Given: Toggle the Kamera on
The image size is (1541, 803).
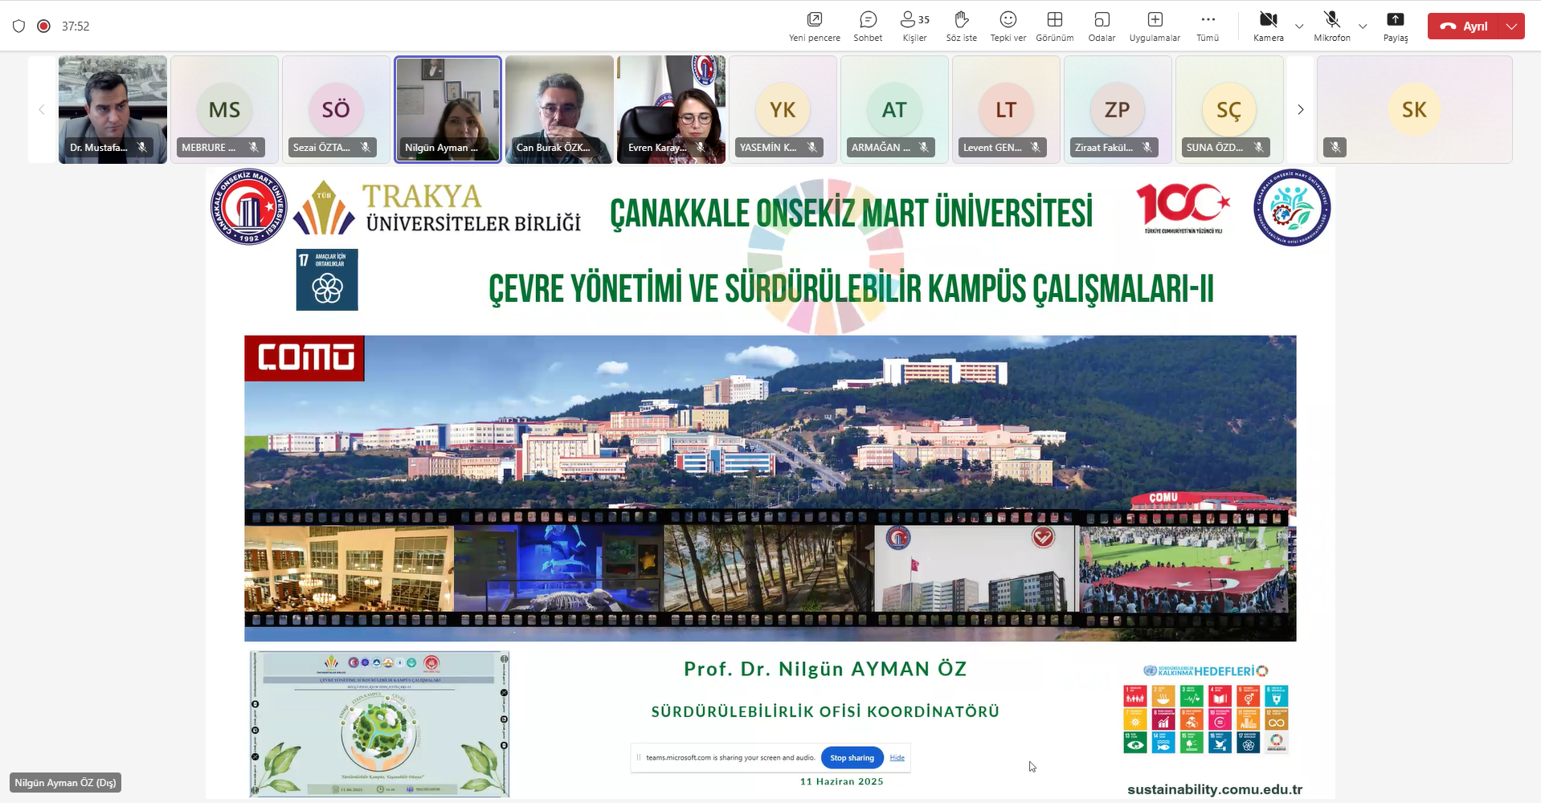Looking at the screenshot, I should click(1268, 26).
